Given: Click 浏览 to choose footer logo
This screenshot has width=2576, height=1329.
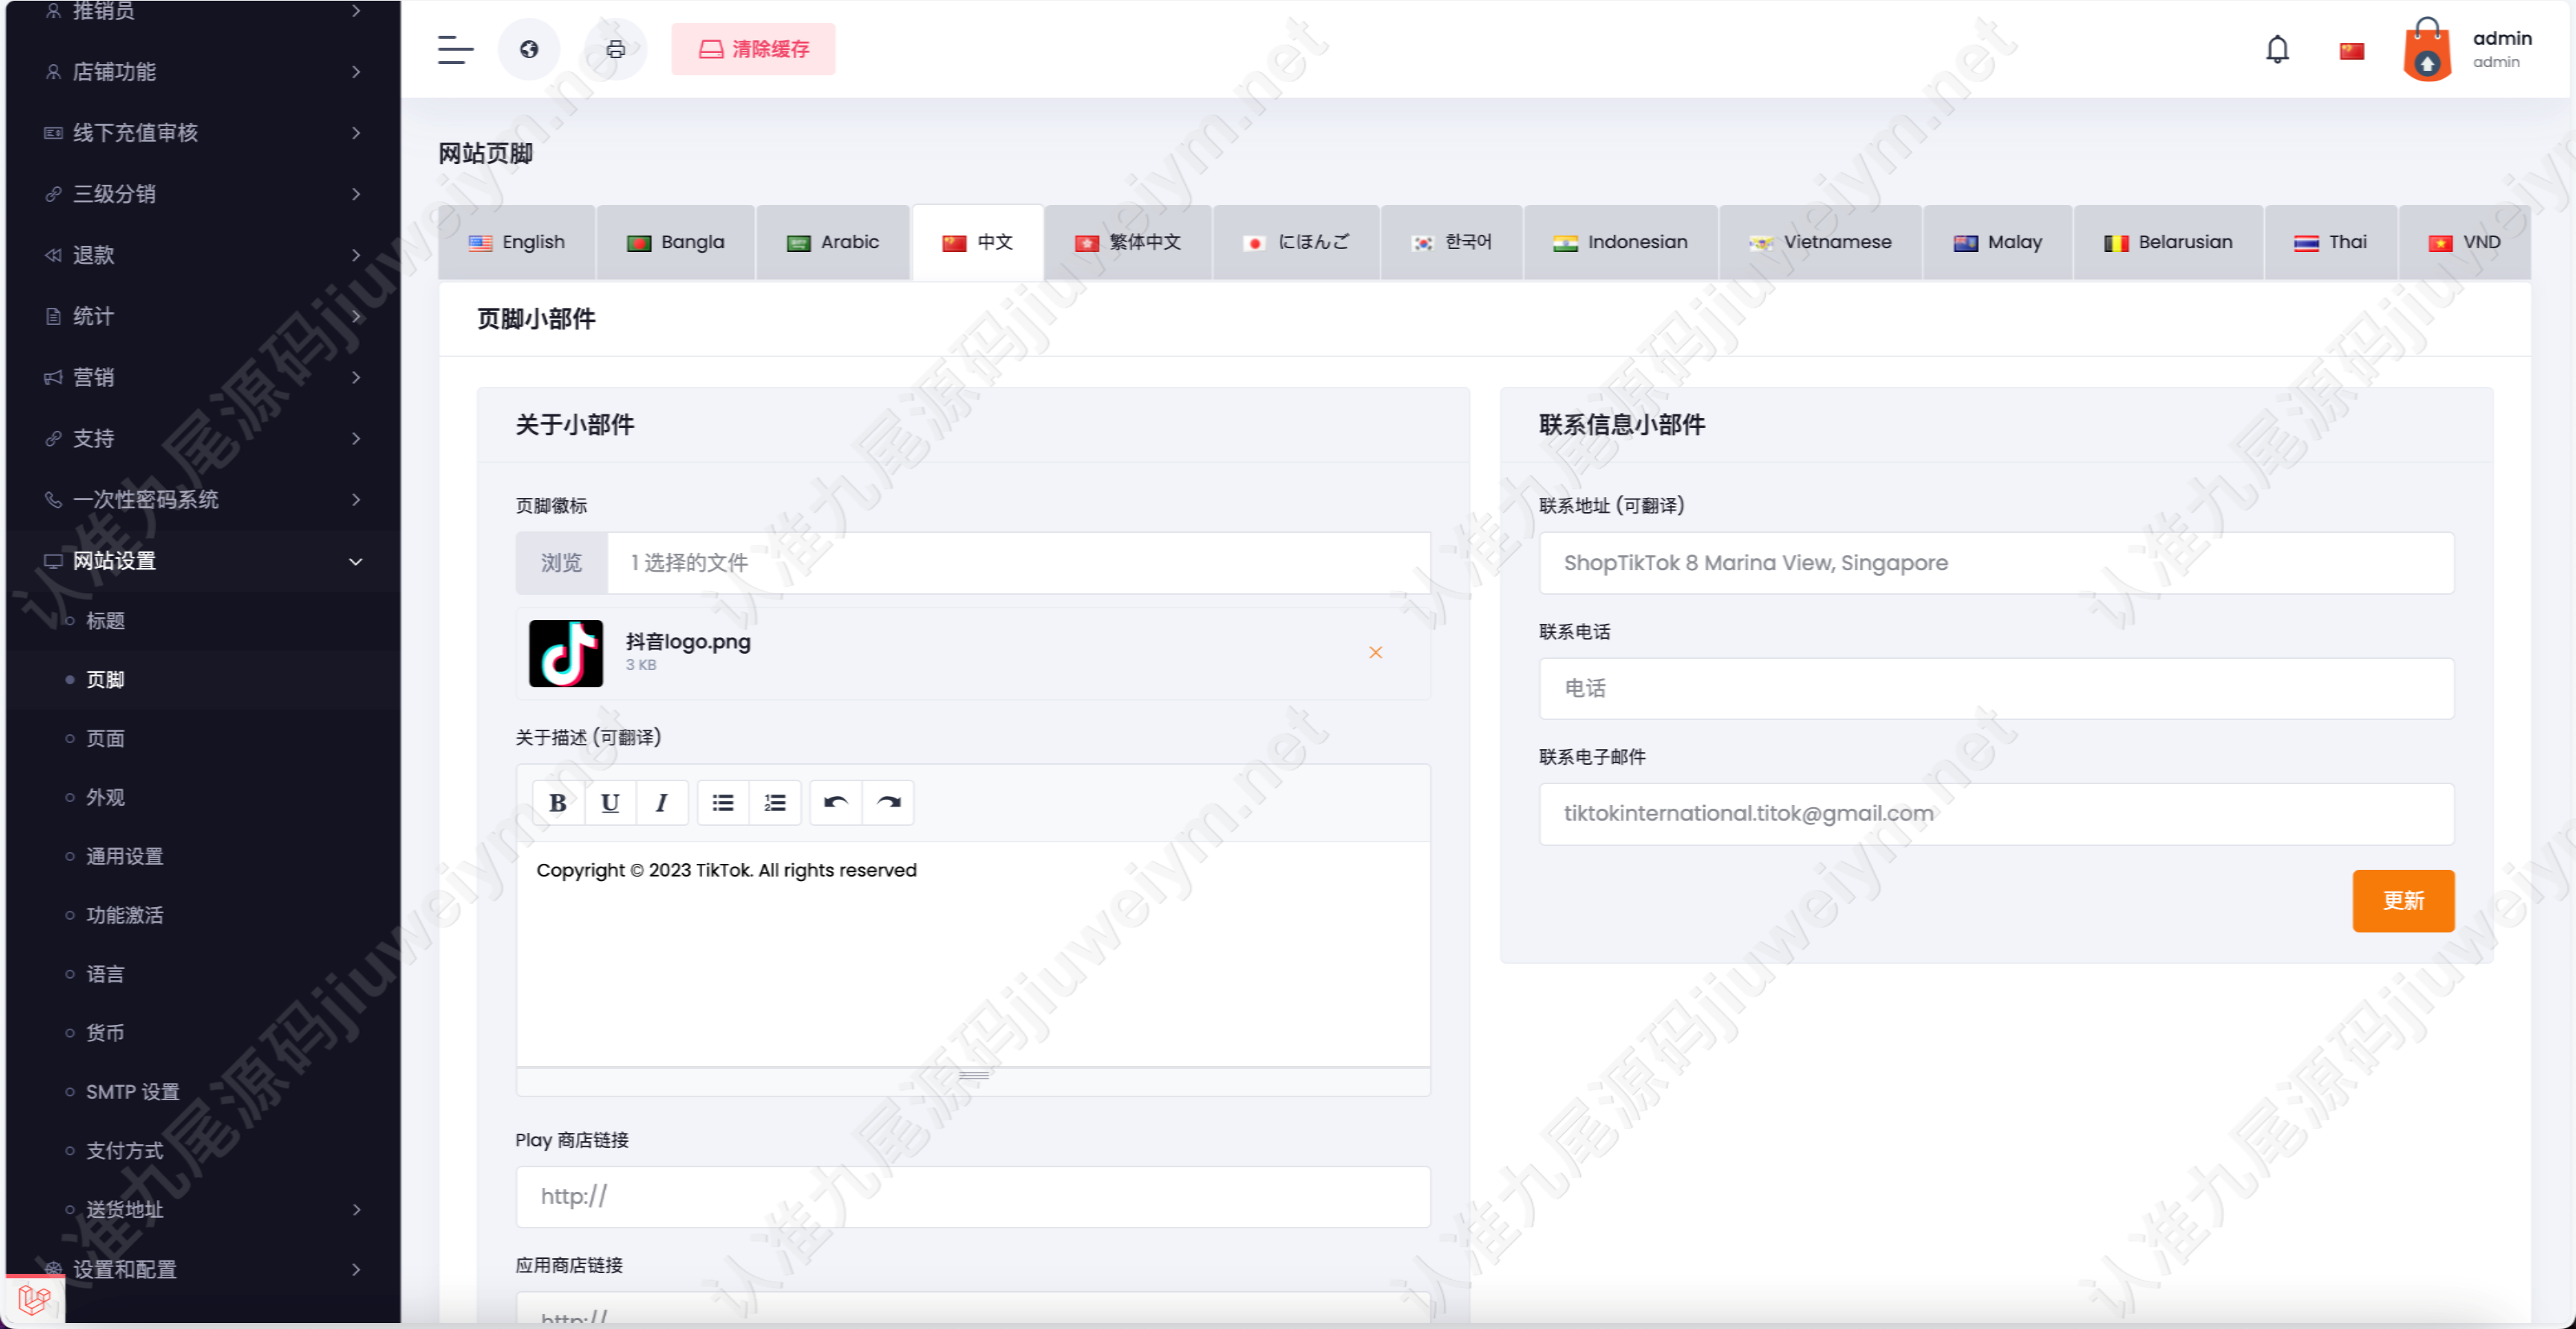Looking at the screenshot, I should coord(562,563).
